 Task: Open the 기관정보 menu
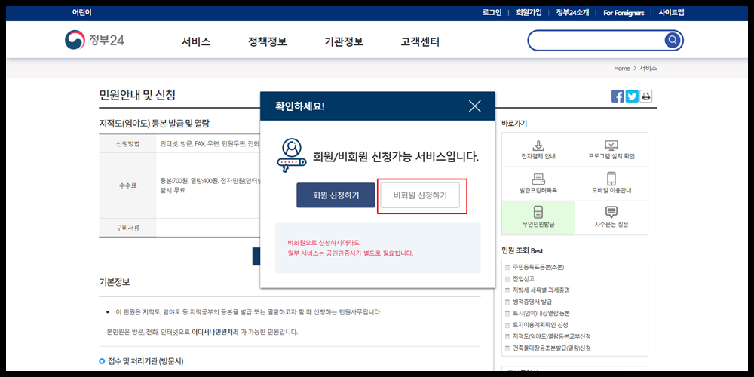[344, 41]
